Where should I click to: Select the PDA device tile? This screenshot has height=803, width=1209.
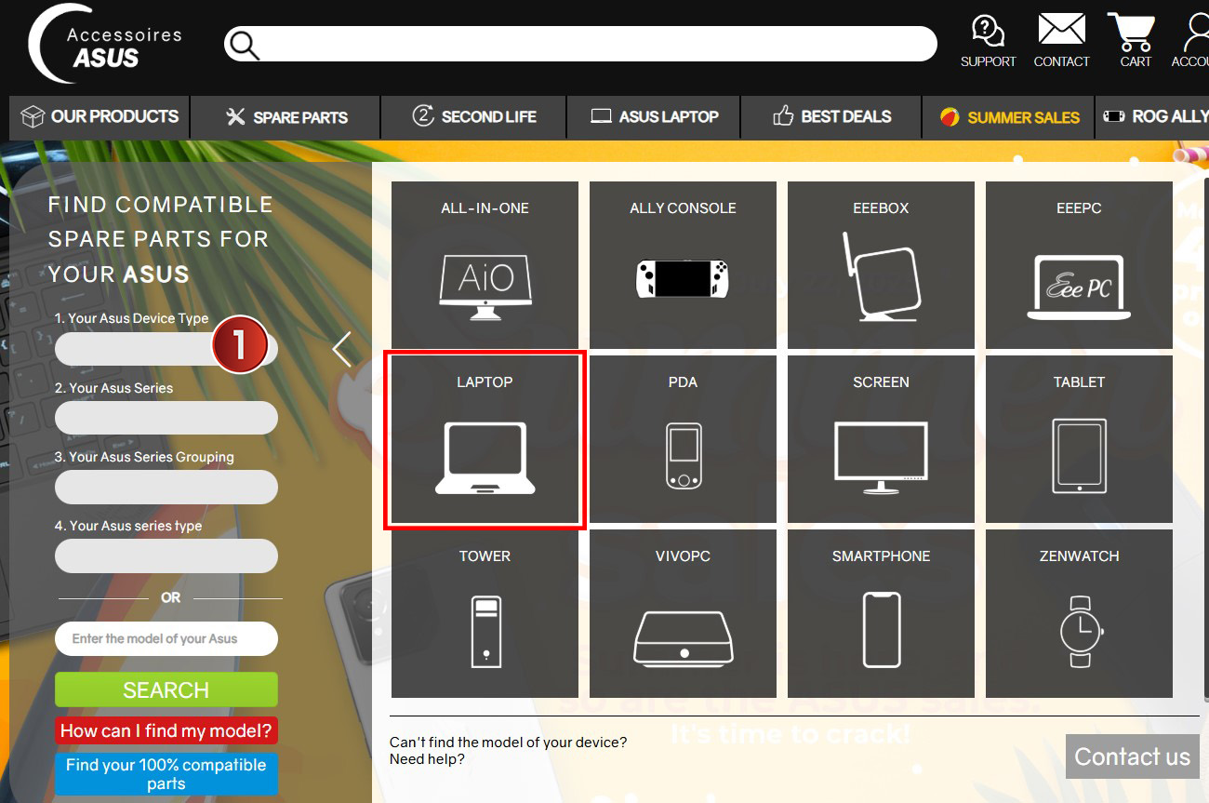point(683,439)
